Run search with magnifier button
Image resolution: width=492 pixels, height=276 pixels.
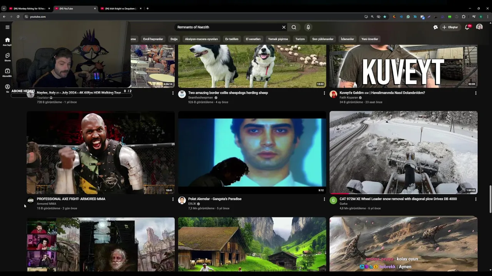click(x=294, y=27)
